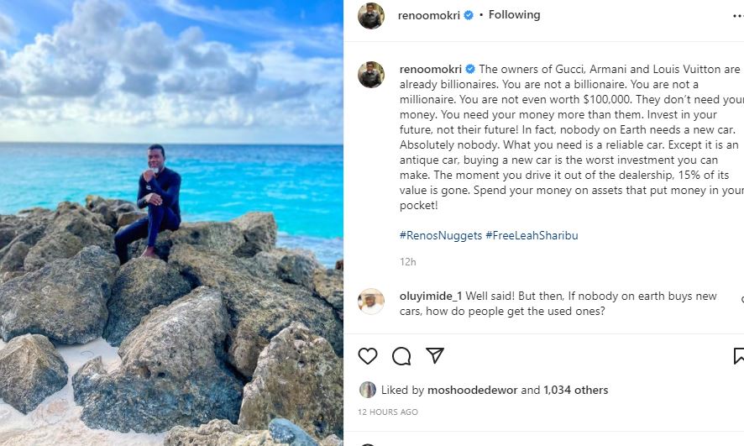Open the #FreeLeahSharibu hashtag
This screenshot has height=446, width=744.
point(532,235)
